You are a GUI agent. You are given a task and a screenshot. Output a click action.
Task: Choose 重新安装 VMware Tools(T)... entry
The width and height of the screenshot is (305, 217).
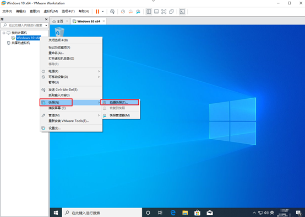tap(71, 121)
